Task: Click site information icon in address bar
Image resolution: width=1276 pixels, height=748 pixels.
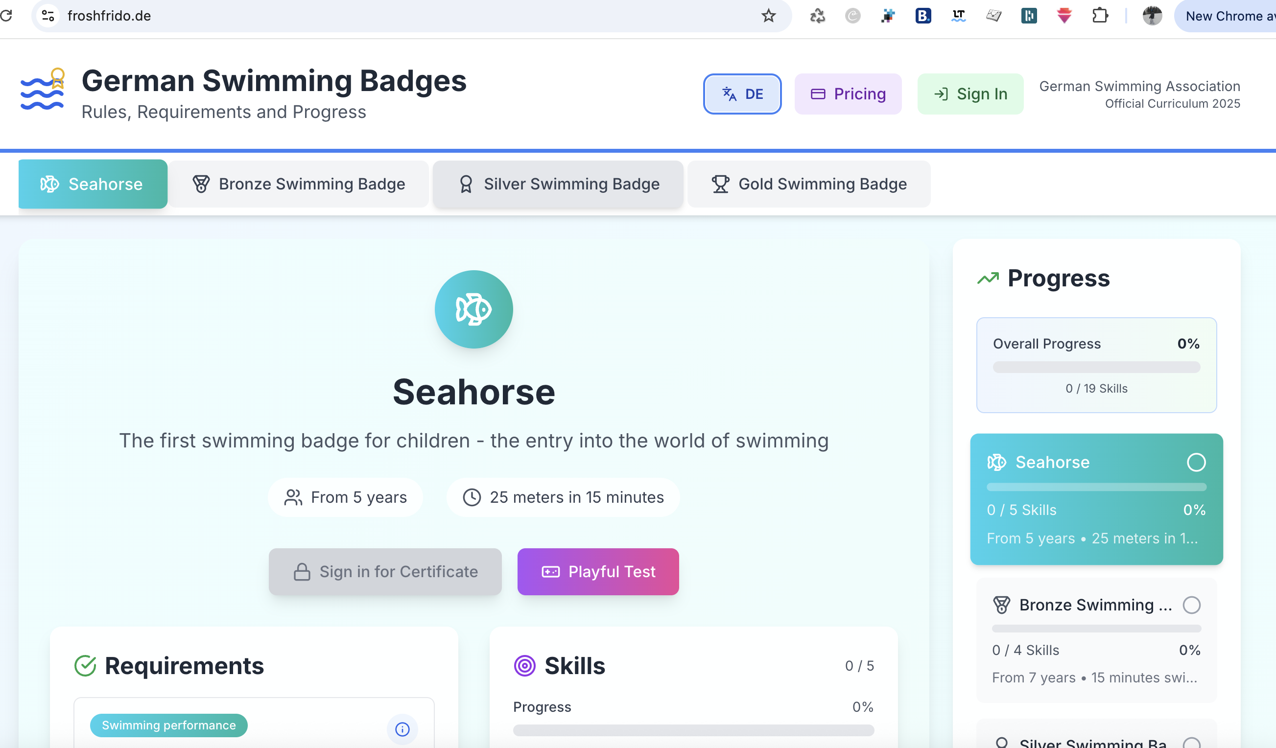Action: point(48,16)
